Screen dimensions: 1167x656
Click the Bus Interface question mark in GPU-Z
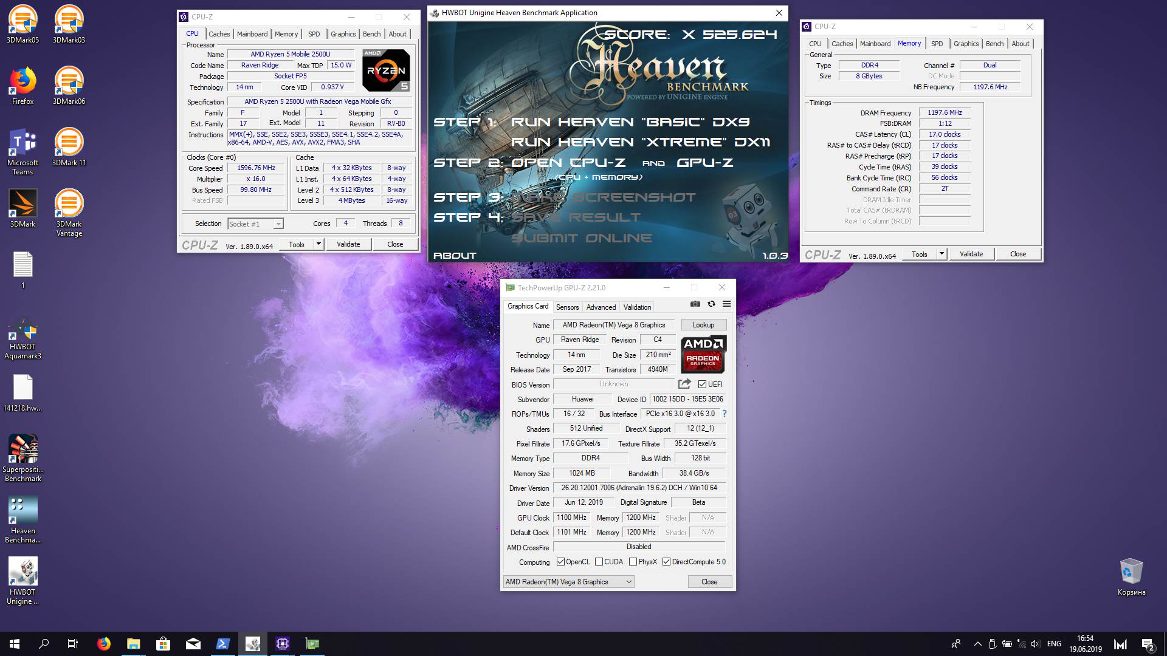(725, 414)
